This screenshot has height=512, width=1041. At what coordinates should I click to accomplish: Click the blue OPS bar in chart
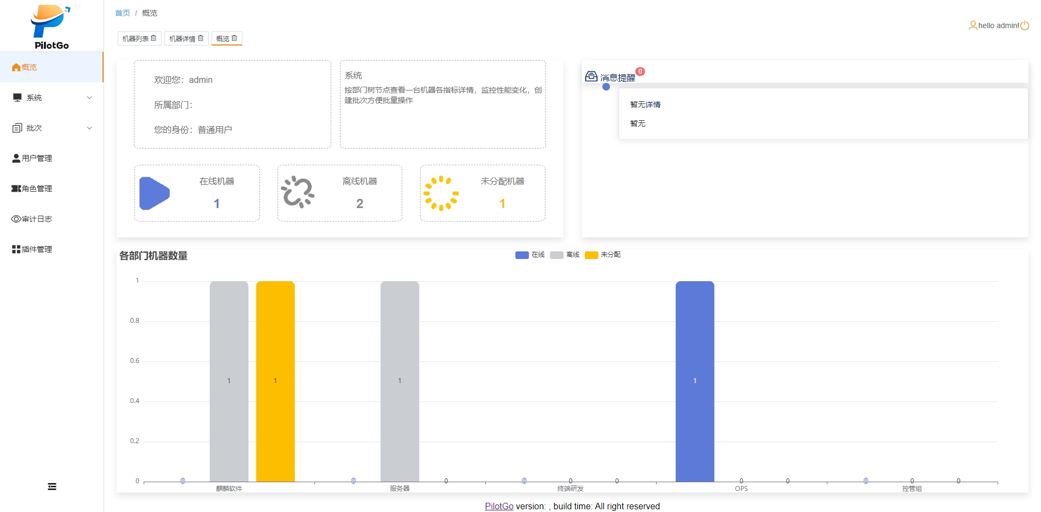point(695,381)
